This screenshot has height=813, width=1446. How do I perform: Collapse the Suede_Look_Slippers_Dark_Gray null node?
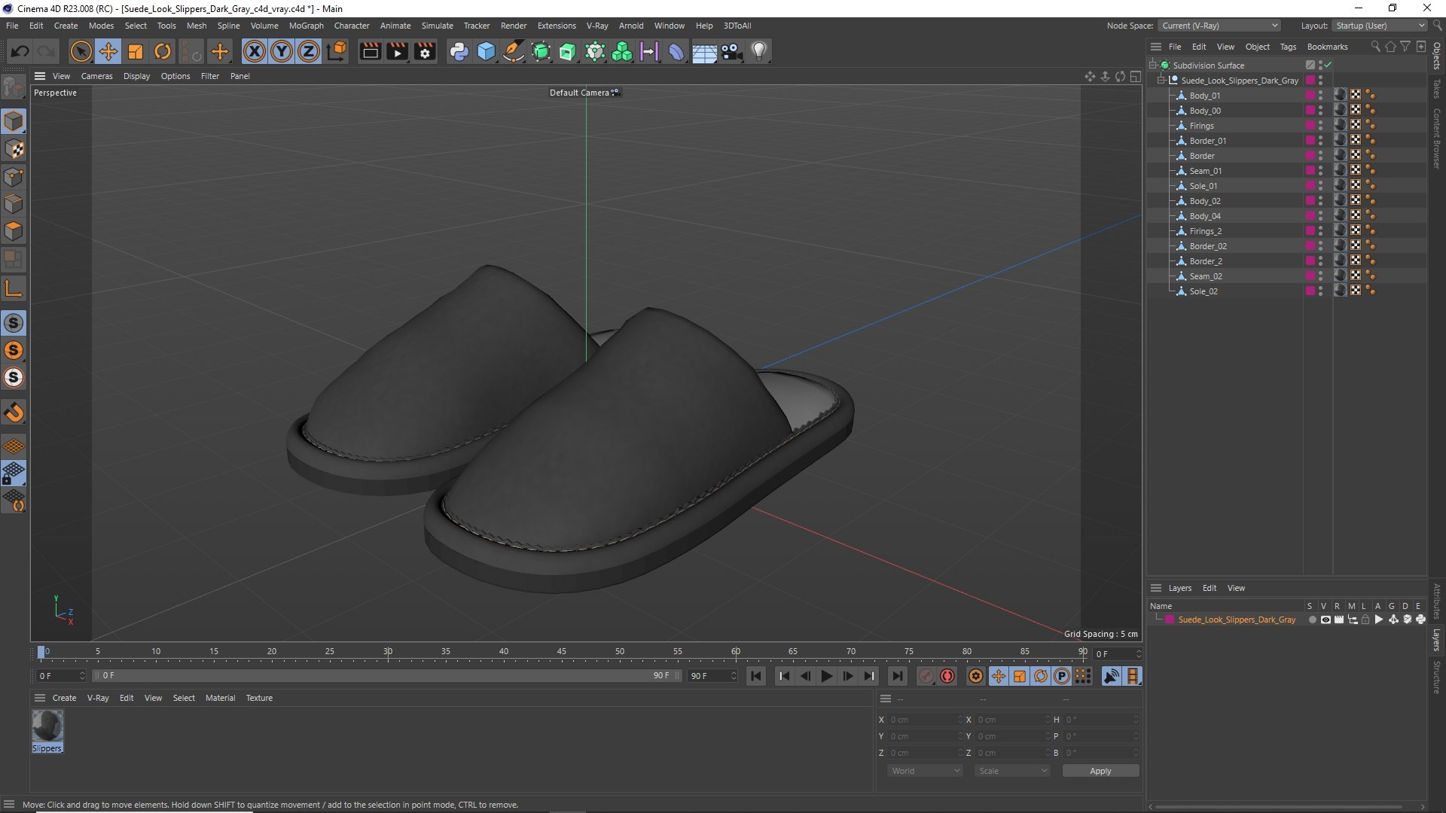[1161, 80]
